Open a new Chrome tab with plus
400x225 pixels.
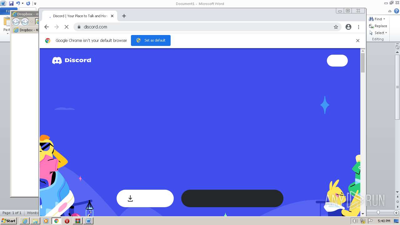[x=124, y=16]
